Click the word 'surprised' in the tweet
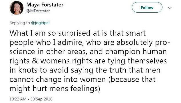The height and width of the screenshot is (103, 181). (74, 33)
